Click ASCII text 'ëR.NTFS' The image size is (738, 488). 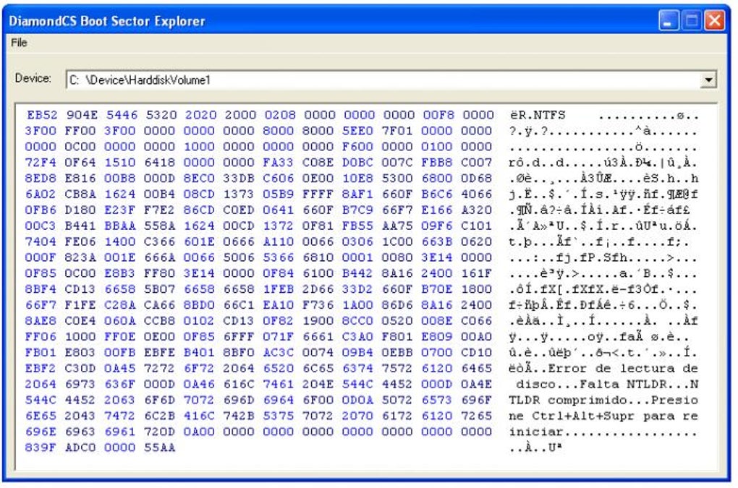point(538,115)
